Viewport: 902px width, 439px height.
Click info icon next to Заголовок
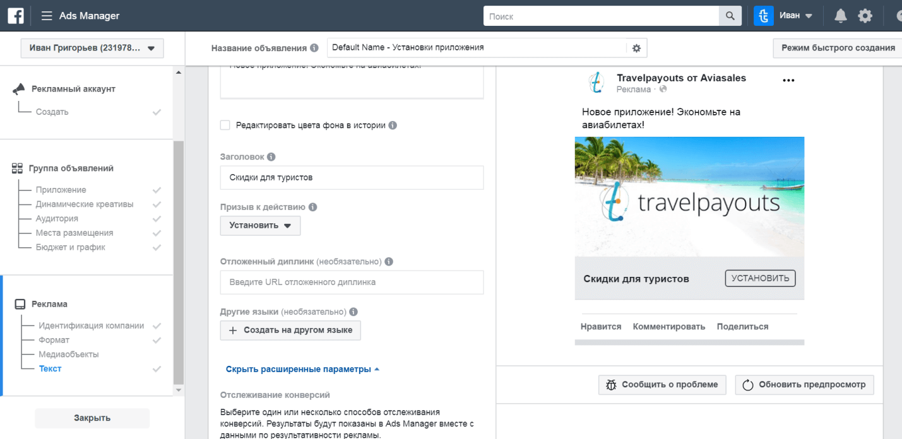point(271,157)
